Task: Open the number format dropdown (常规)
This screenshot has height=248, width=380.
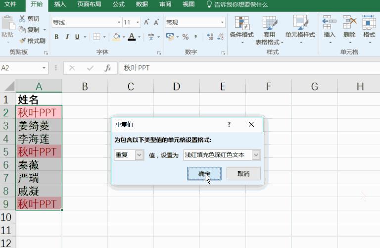Action: point(222,22)
